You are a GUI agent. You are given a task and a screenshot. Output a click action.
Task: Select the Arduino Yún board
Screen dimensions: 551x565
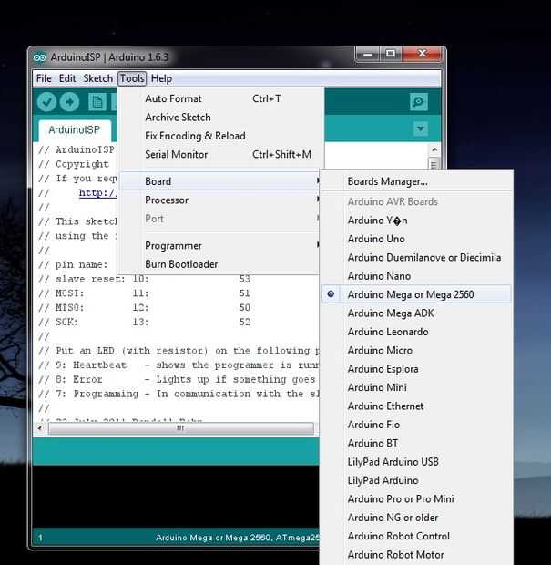pos(416,221)
